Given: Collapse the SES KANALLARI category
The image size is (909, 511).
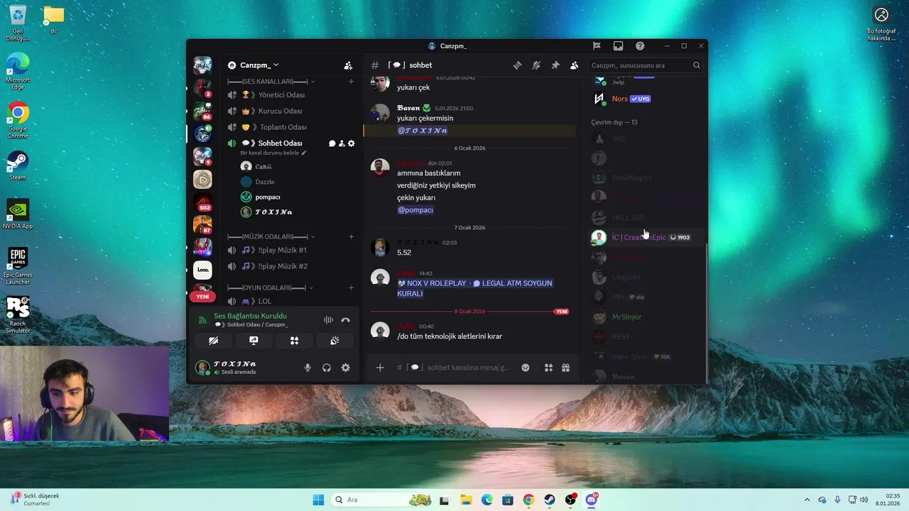Looking at the screenshot, I should coord(271,82).
